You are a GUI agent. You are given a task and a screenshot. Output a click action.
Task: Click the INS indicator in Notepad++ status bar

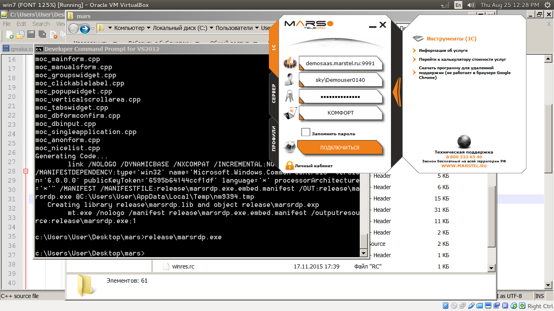(540, 296)
